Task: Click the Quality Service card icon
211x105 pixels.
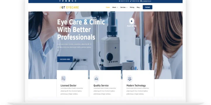Action: 96,79
